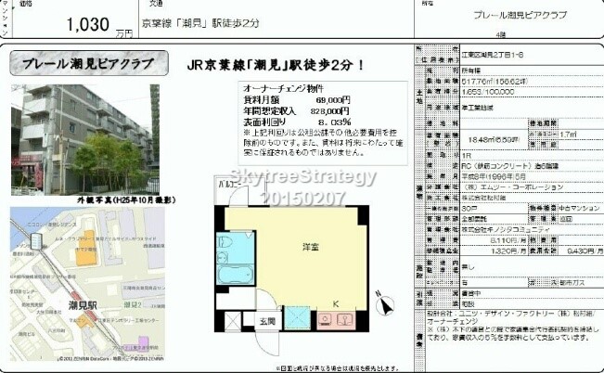Click the バルコニー label on the floor plan
Viewport: 604px width, 373px height.
coord(230,185)
